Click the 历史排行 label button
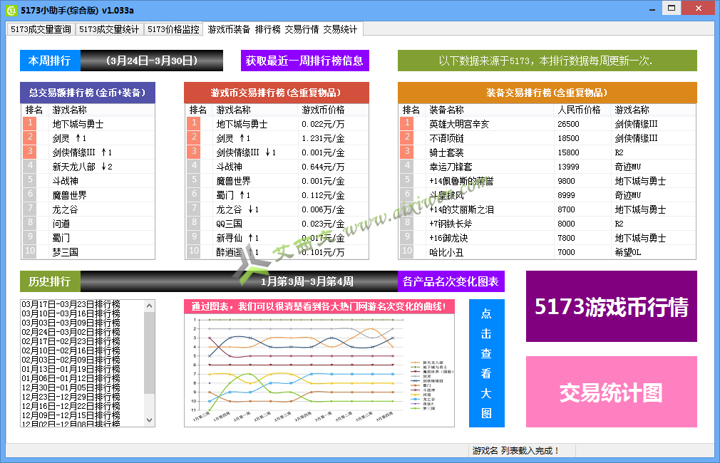Viewport: 720px width, 463px height. click(x=50, y=281)
